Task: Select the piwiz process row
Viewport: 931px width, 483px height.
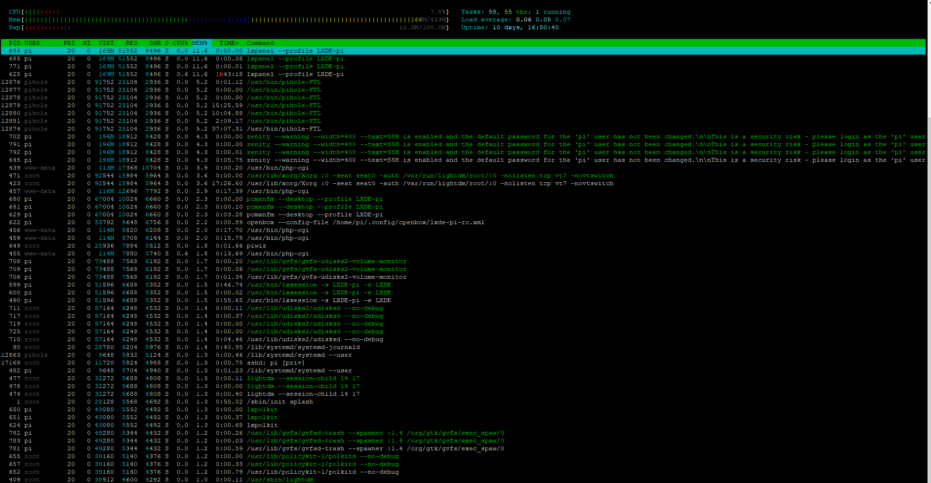Action: (x=256, y=246)
